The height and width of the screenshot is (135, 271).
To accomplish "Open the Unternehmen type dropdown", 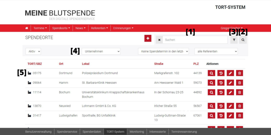I will tap(101, 51).
